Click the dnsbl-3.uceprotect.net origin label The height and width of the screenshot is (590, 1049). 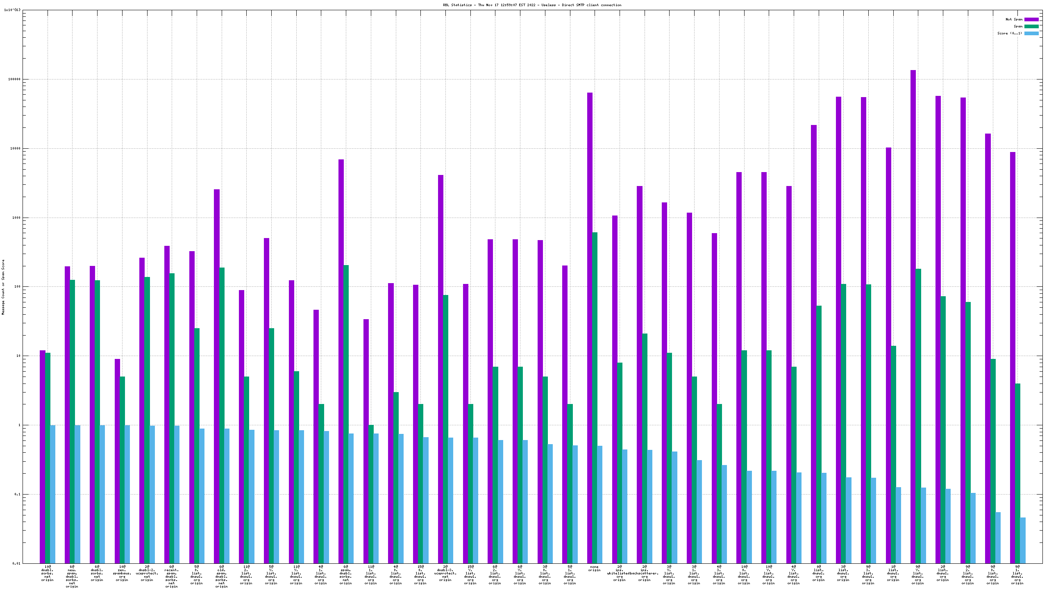(445, 573)
